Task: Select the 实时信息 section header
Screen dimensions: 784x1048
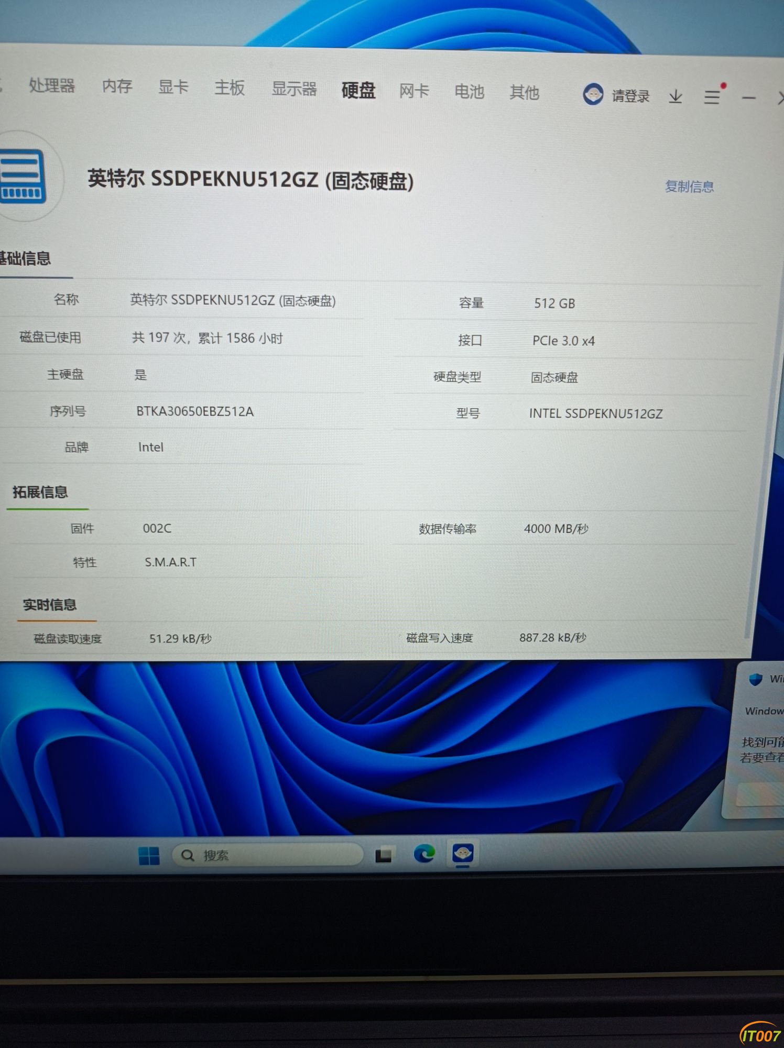Action: pyautogui.click(x=50, y=605)
